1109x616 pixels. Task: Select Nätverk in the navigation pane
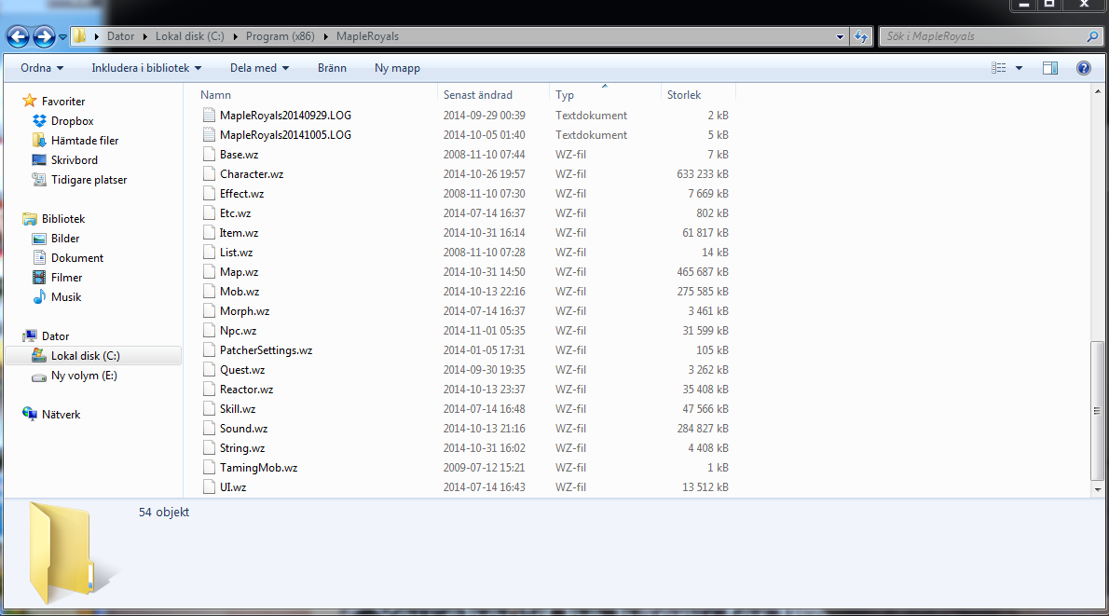[61, 415]
